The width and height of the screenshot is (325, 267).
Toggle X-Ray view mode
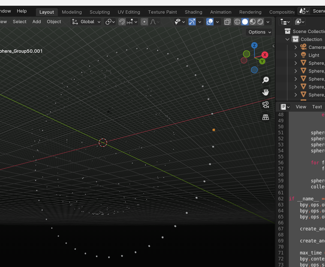(x=227, y=22)
